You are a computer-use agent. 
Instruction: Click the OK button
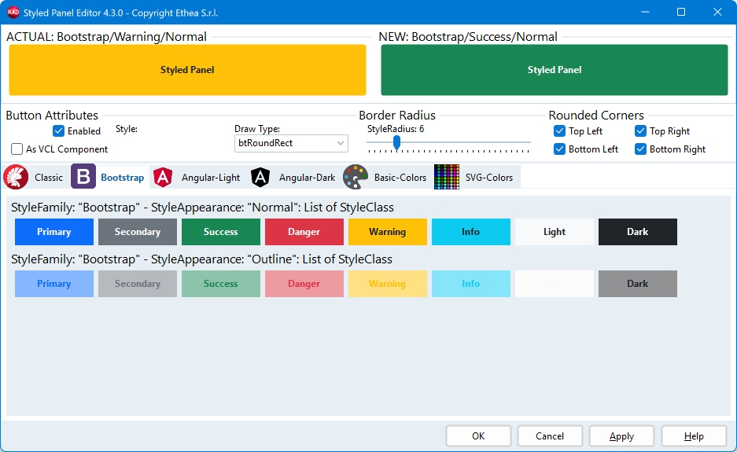[x=478, y=436]
